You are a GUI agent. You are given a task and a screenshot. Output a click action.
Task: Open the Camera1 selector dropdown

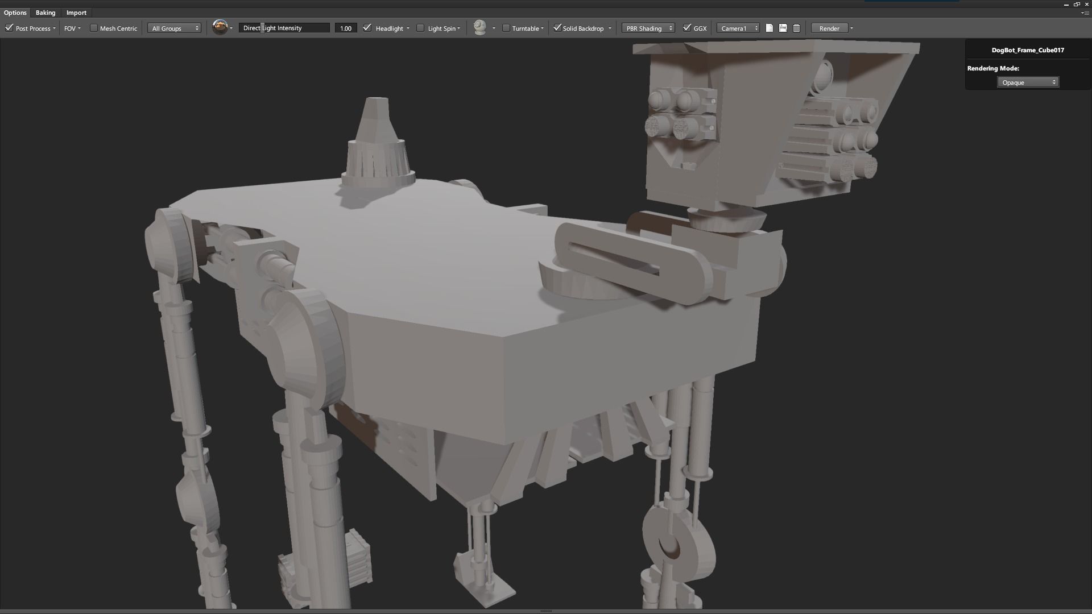pyautogui.click(x=738, y=28)
